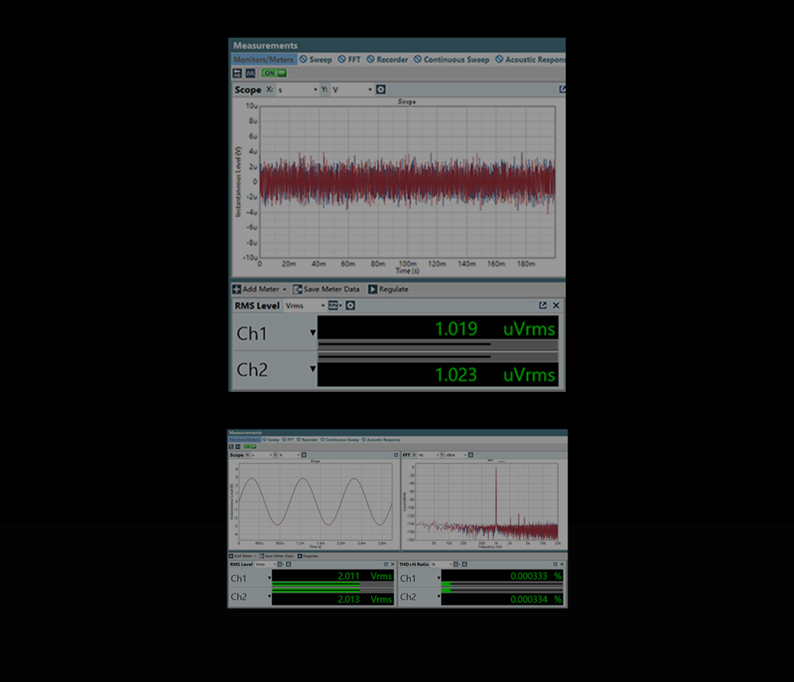Pop out the uVrms RMS Level meter

point(543,306)
